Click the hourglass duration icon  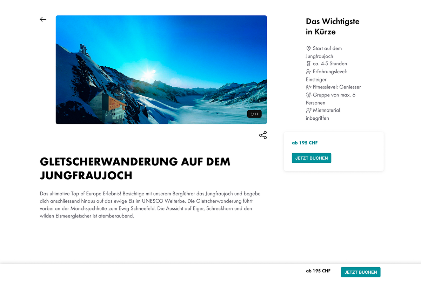click(309, 64)
